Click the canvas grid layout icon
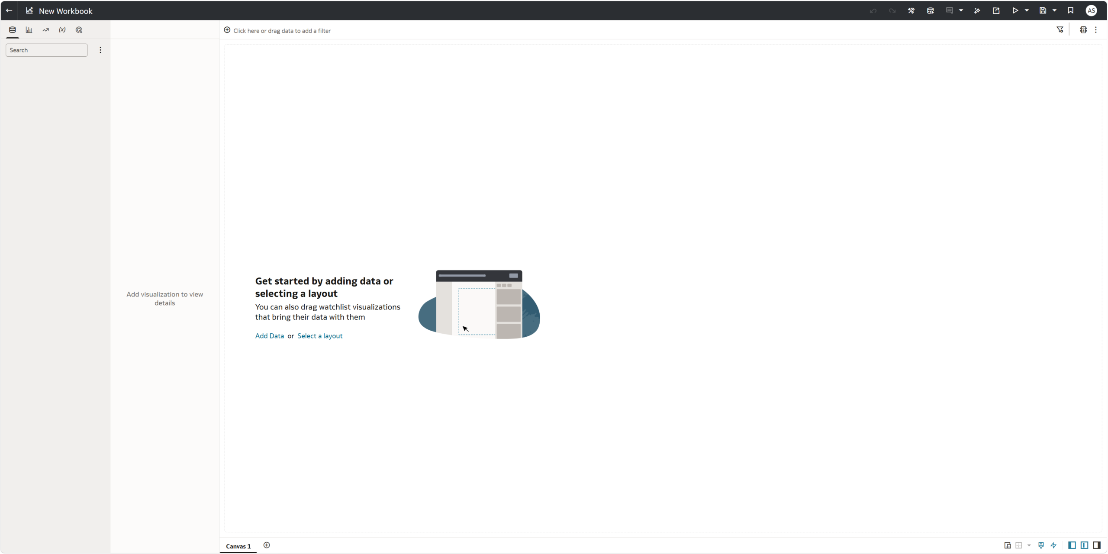This screenshot has height=554, width=1108. pos(1019,545)
